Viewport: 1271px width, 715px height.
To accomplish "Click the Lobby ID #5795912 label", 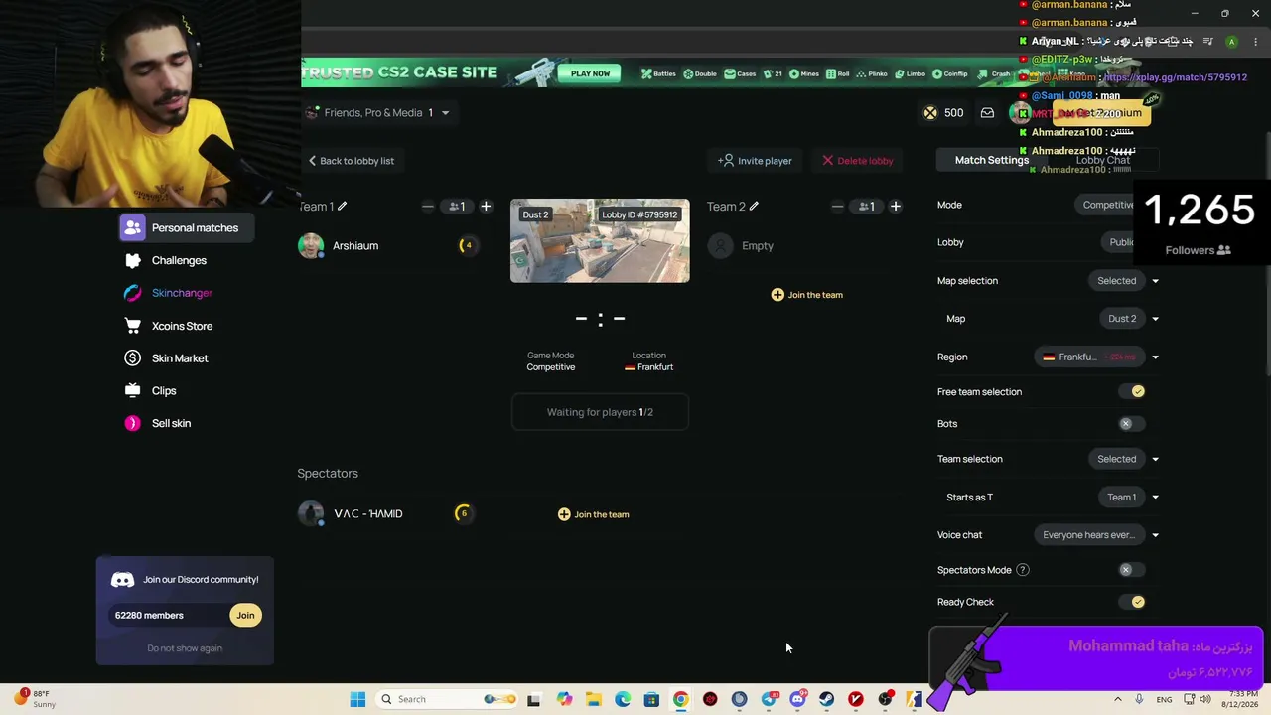I will tap(639, 214).
